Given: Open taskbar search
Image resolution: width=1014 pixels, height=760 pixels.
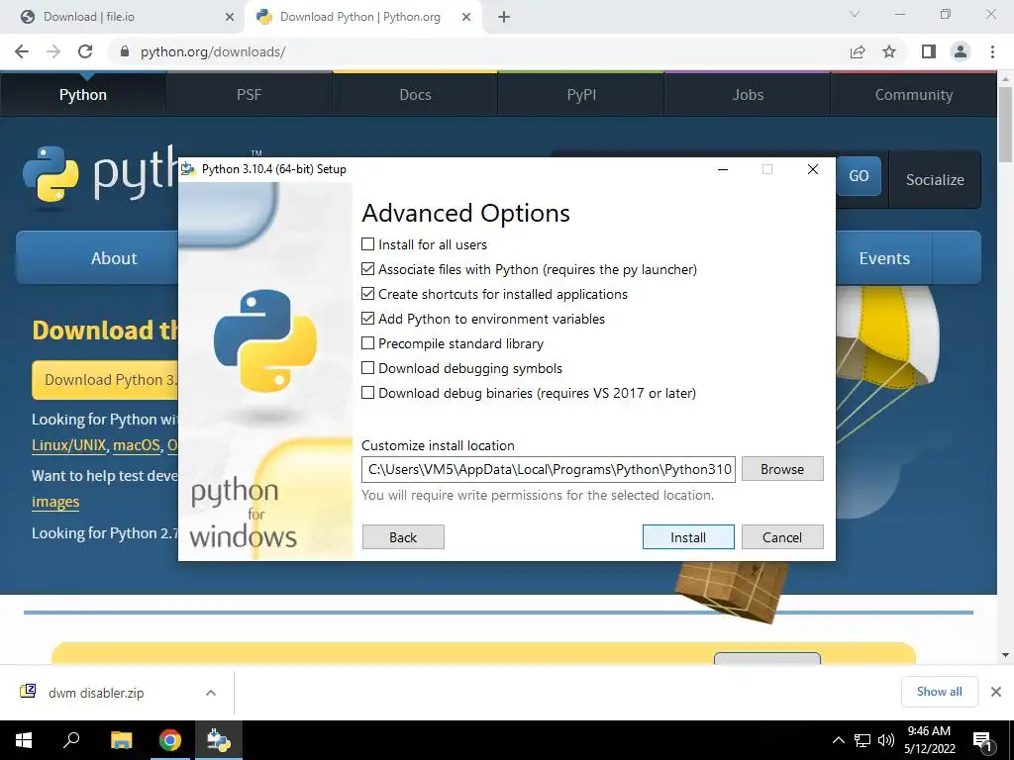Looking at the screenshot, I should click(x=71, y=740).
